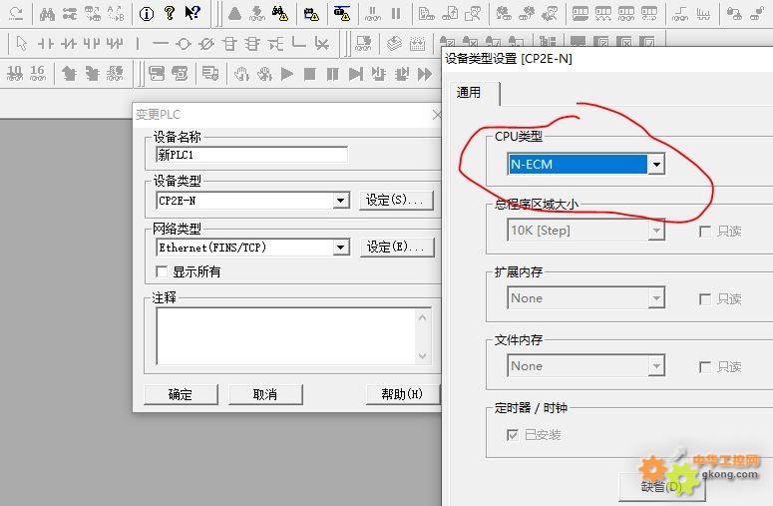The image size is (773, 506).
Task: Open the CPU类型 N-ECM dropdown
Action: [x=656, y=165]
